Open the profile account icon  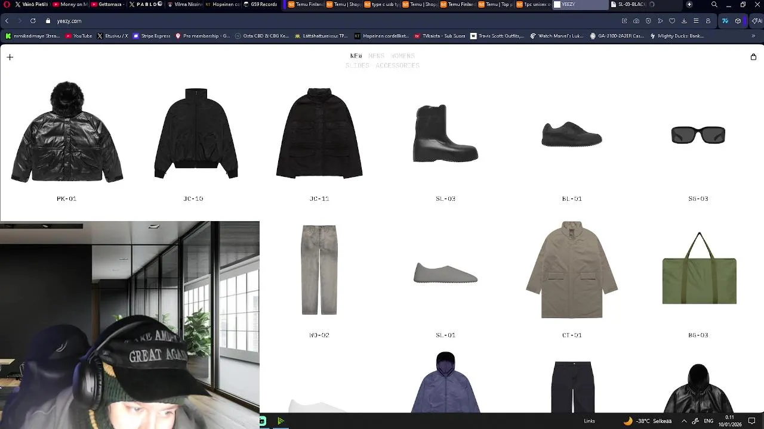pyautogui.click(x=708, y=21)
